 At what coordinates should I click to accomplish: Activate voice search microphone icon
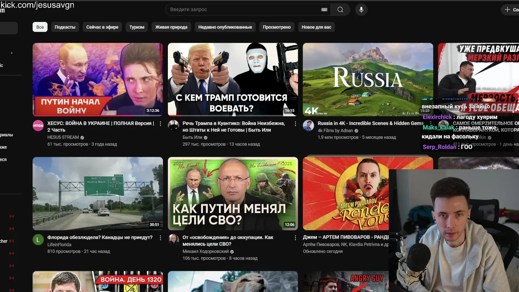pyautogui.click(x=361, y=10)
